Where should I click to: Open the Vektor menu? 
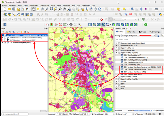point(53,5)
